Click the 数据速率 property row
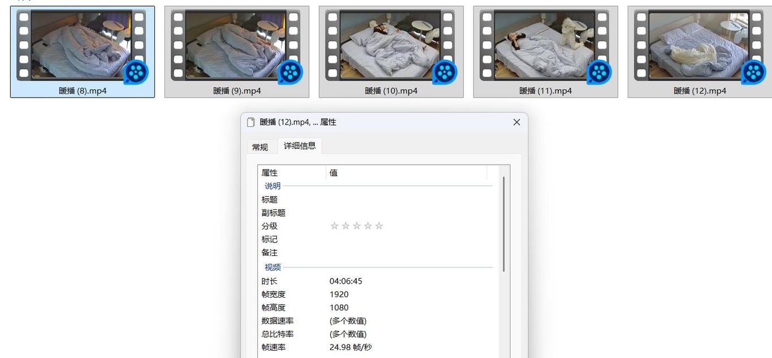Viewport: 772px width, 358px height. pos(377,321)
